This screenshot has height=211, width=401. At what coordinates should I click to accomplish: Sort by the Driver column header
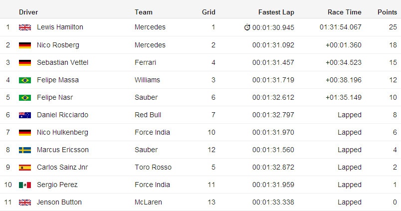(x=28, y=12)
